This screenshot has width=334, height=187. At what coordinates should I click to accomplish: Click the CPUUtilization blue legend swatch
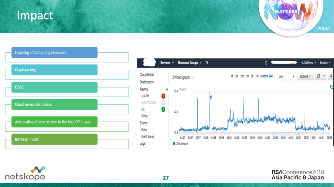pyautogui.click(x=174, y=144)
